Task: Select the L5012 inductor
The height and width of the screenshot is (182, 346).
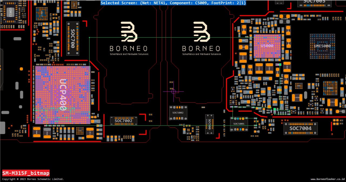Action: (332, 102)
